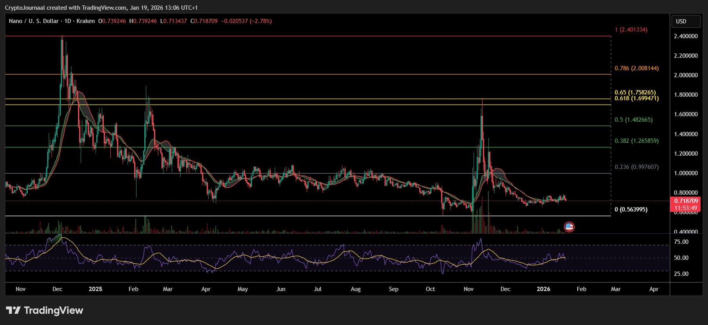
Task: Click the RSI 25.00 scale label
Action: click(681, 274)
